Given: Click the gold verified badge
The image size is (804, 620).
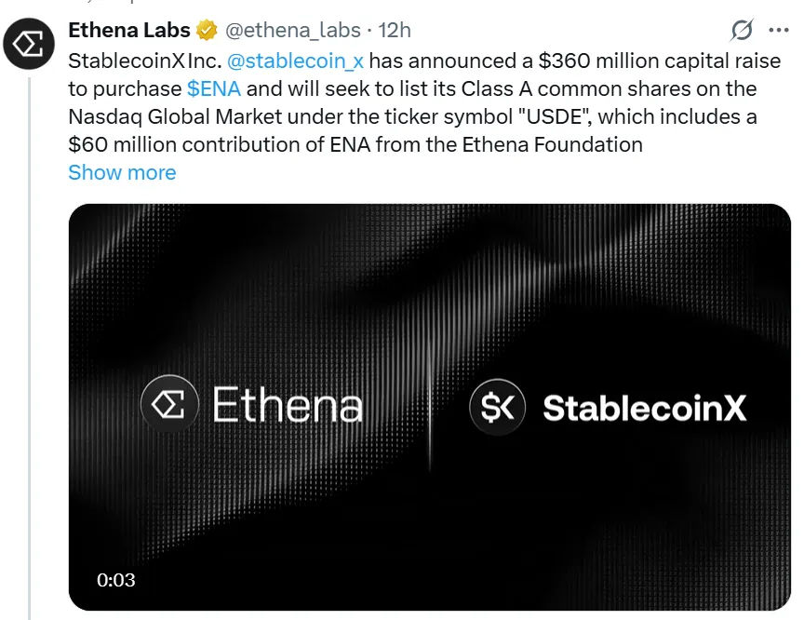Looking at the screenshot, I should pos(207,30).
